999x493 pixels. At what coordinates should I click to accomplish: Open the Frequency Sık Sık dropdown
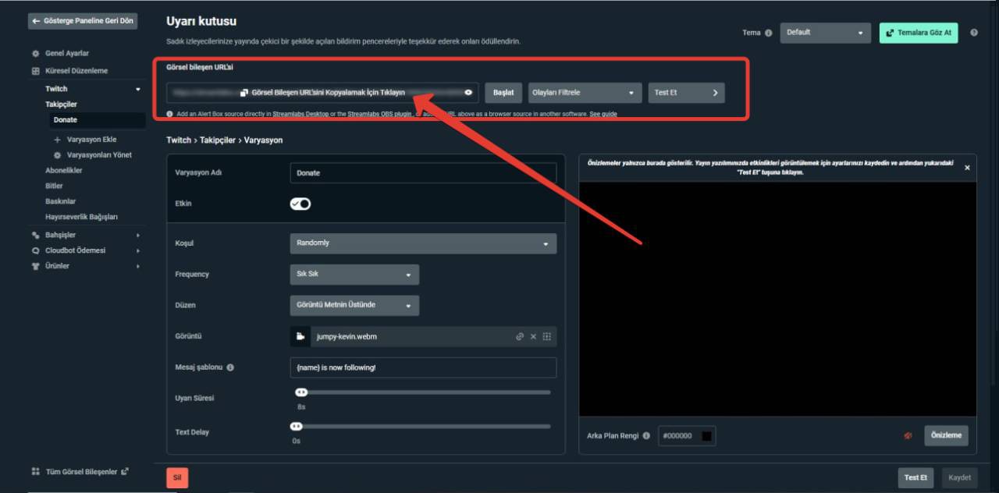(x=354, y=275)
